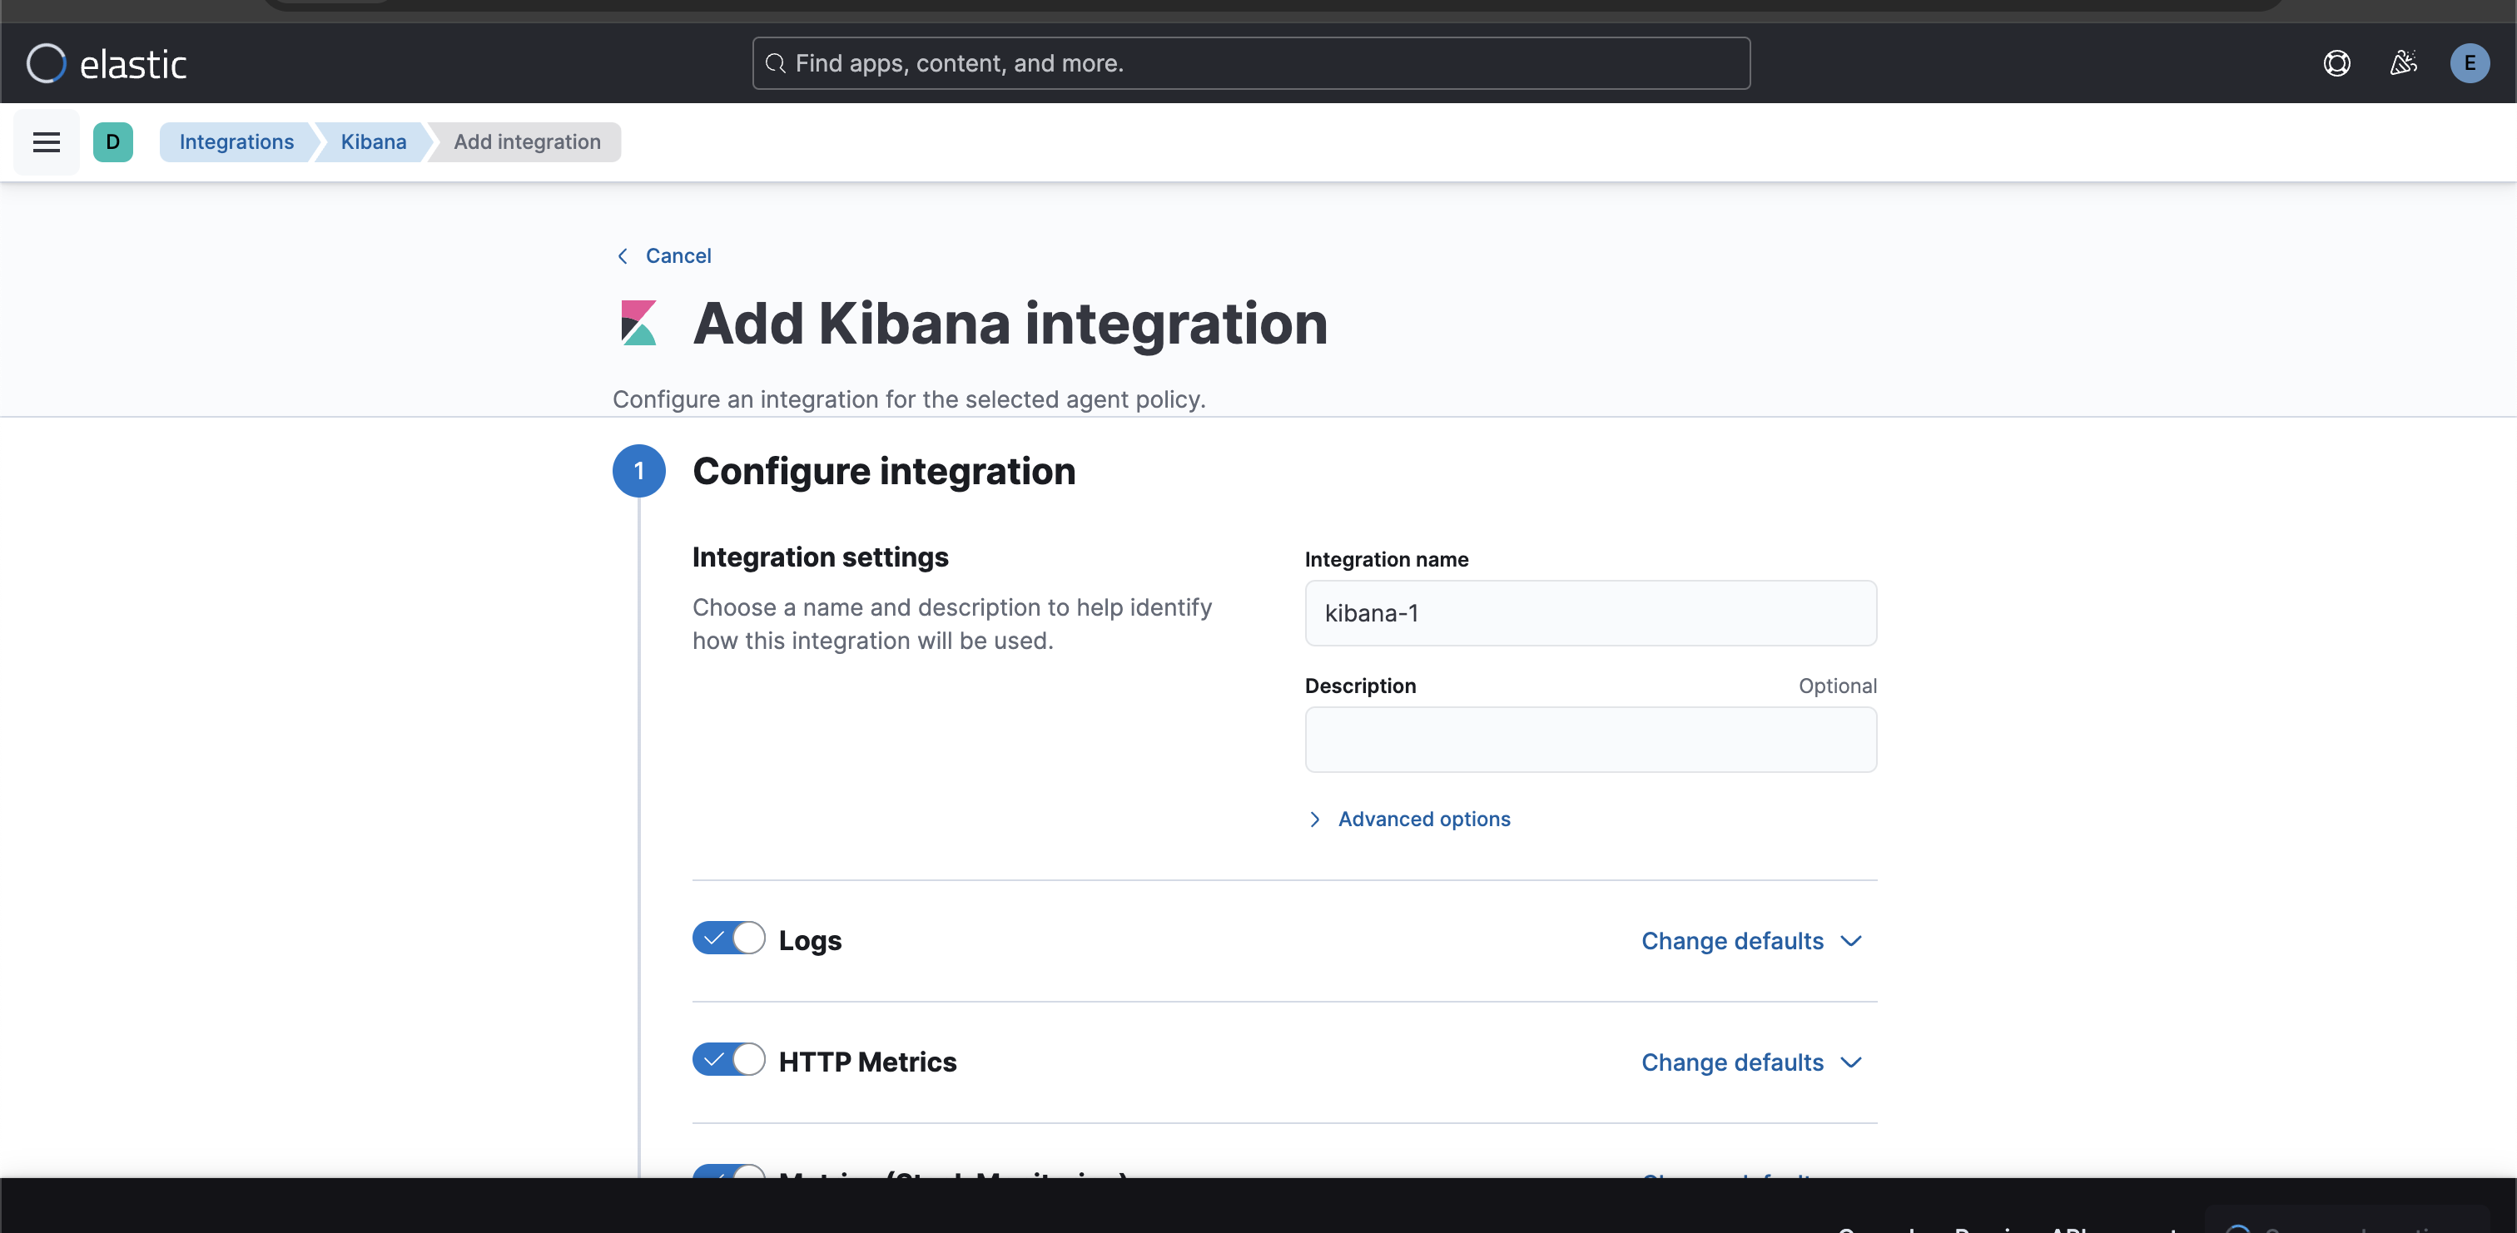Click the Elastic logo
Viewport: 2517px width, 1233px height.
click(x=106, y=63)
